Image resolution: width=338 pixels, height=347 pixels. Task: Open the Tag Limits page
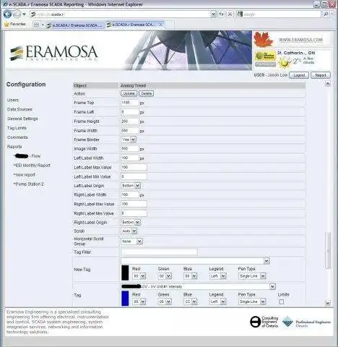[x=17, y=128]
